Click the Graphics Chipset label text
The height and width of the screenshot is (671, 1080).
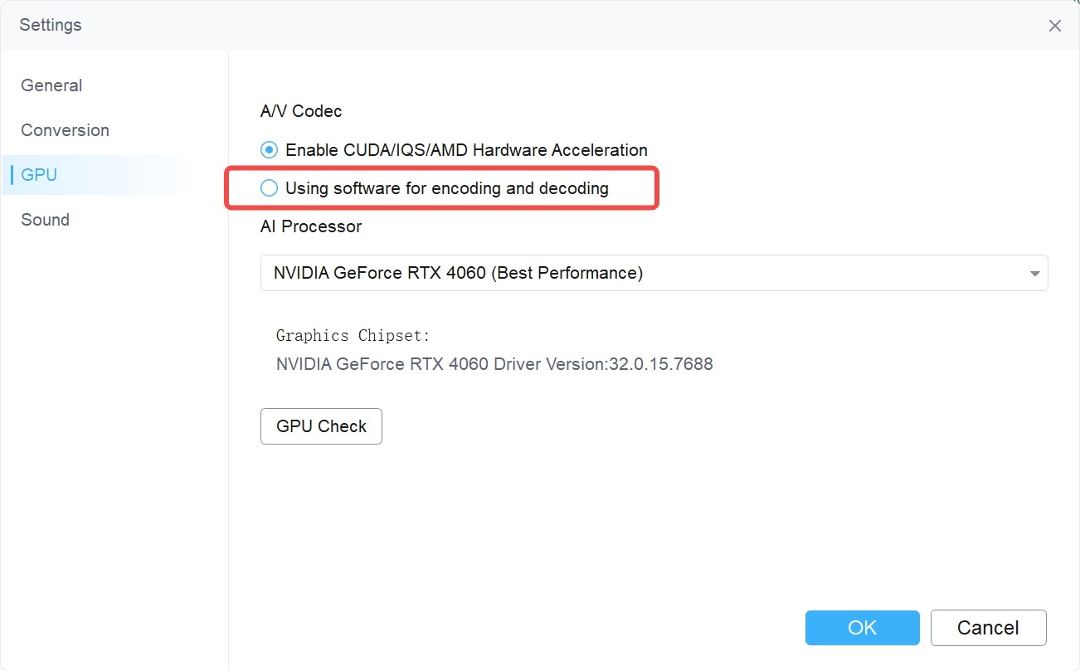tap(353, 336)
